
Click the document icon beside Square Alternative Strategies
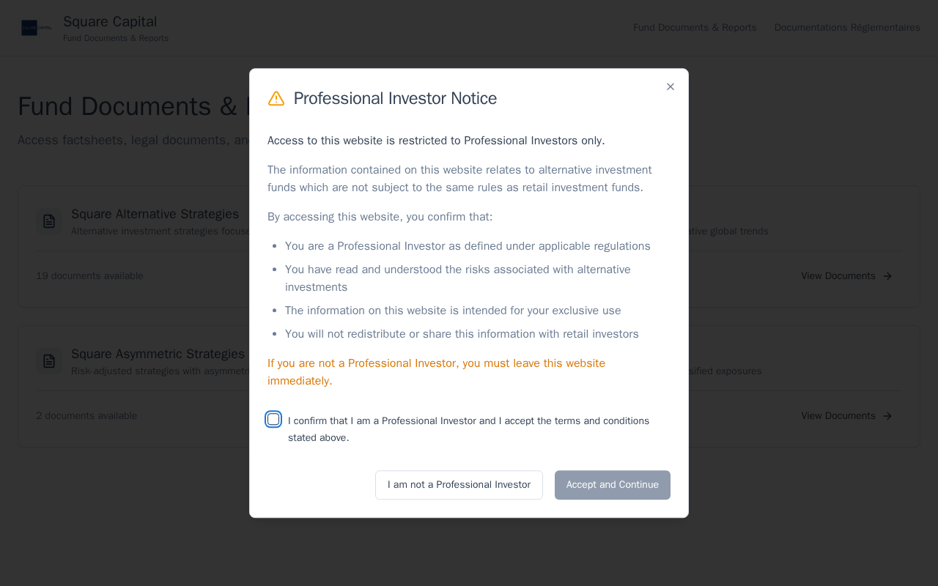pos(49,221)
